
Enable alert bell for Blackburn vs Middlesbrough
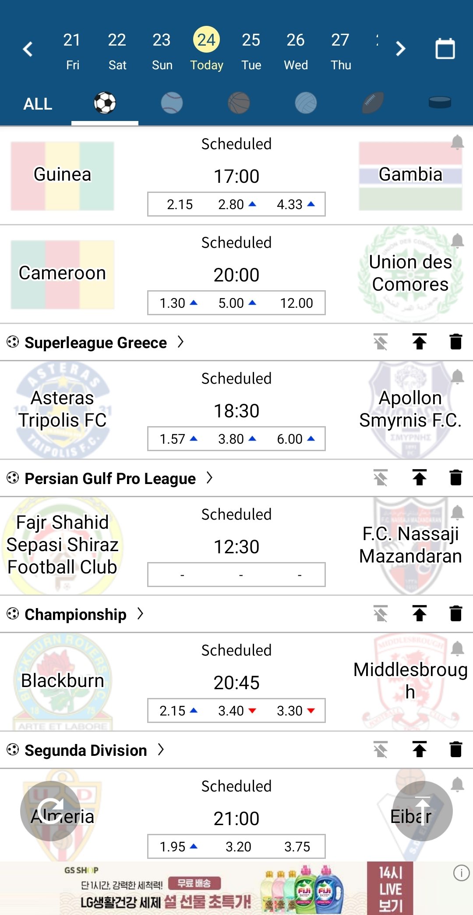[x=457, y=648]
